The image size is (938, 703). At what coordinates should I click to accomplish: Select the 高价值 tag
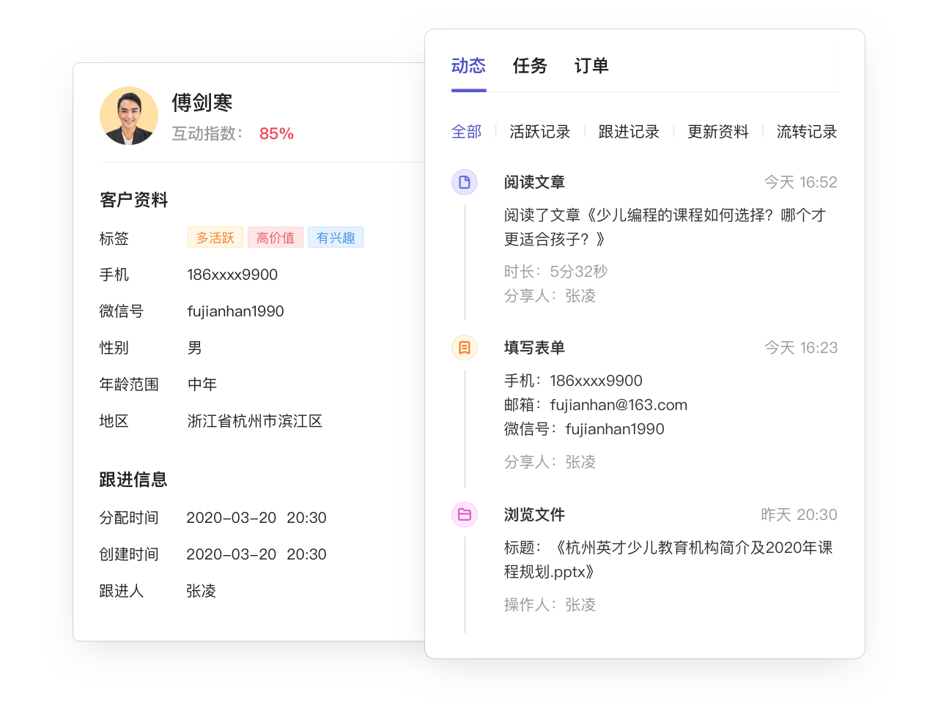click(x=276, y=238)
